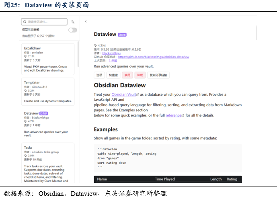
Task: Open the plugin sort order icon
Action: pyautogui.click(x=73, y=22)
